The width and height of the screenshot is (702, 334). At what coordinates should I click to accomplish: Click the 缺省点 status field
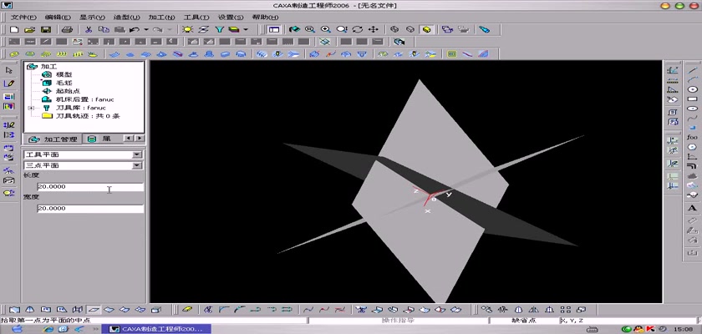[524, 321]
